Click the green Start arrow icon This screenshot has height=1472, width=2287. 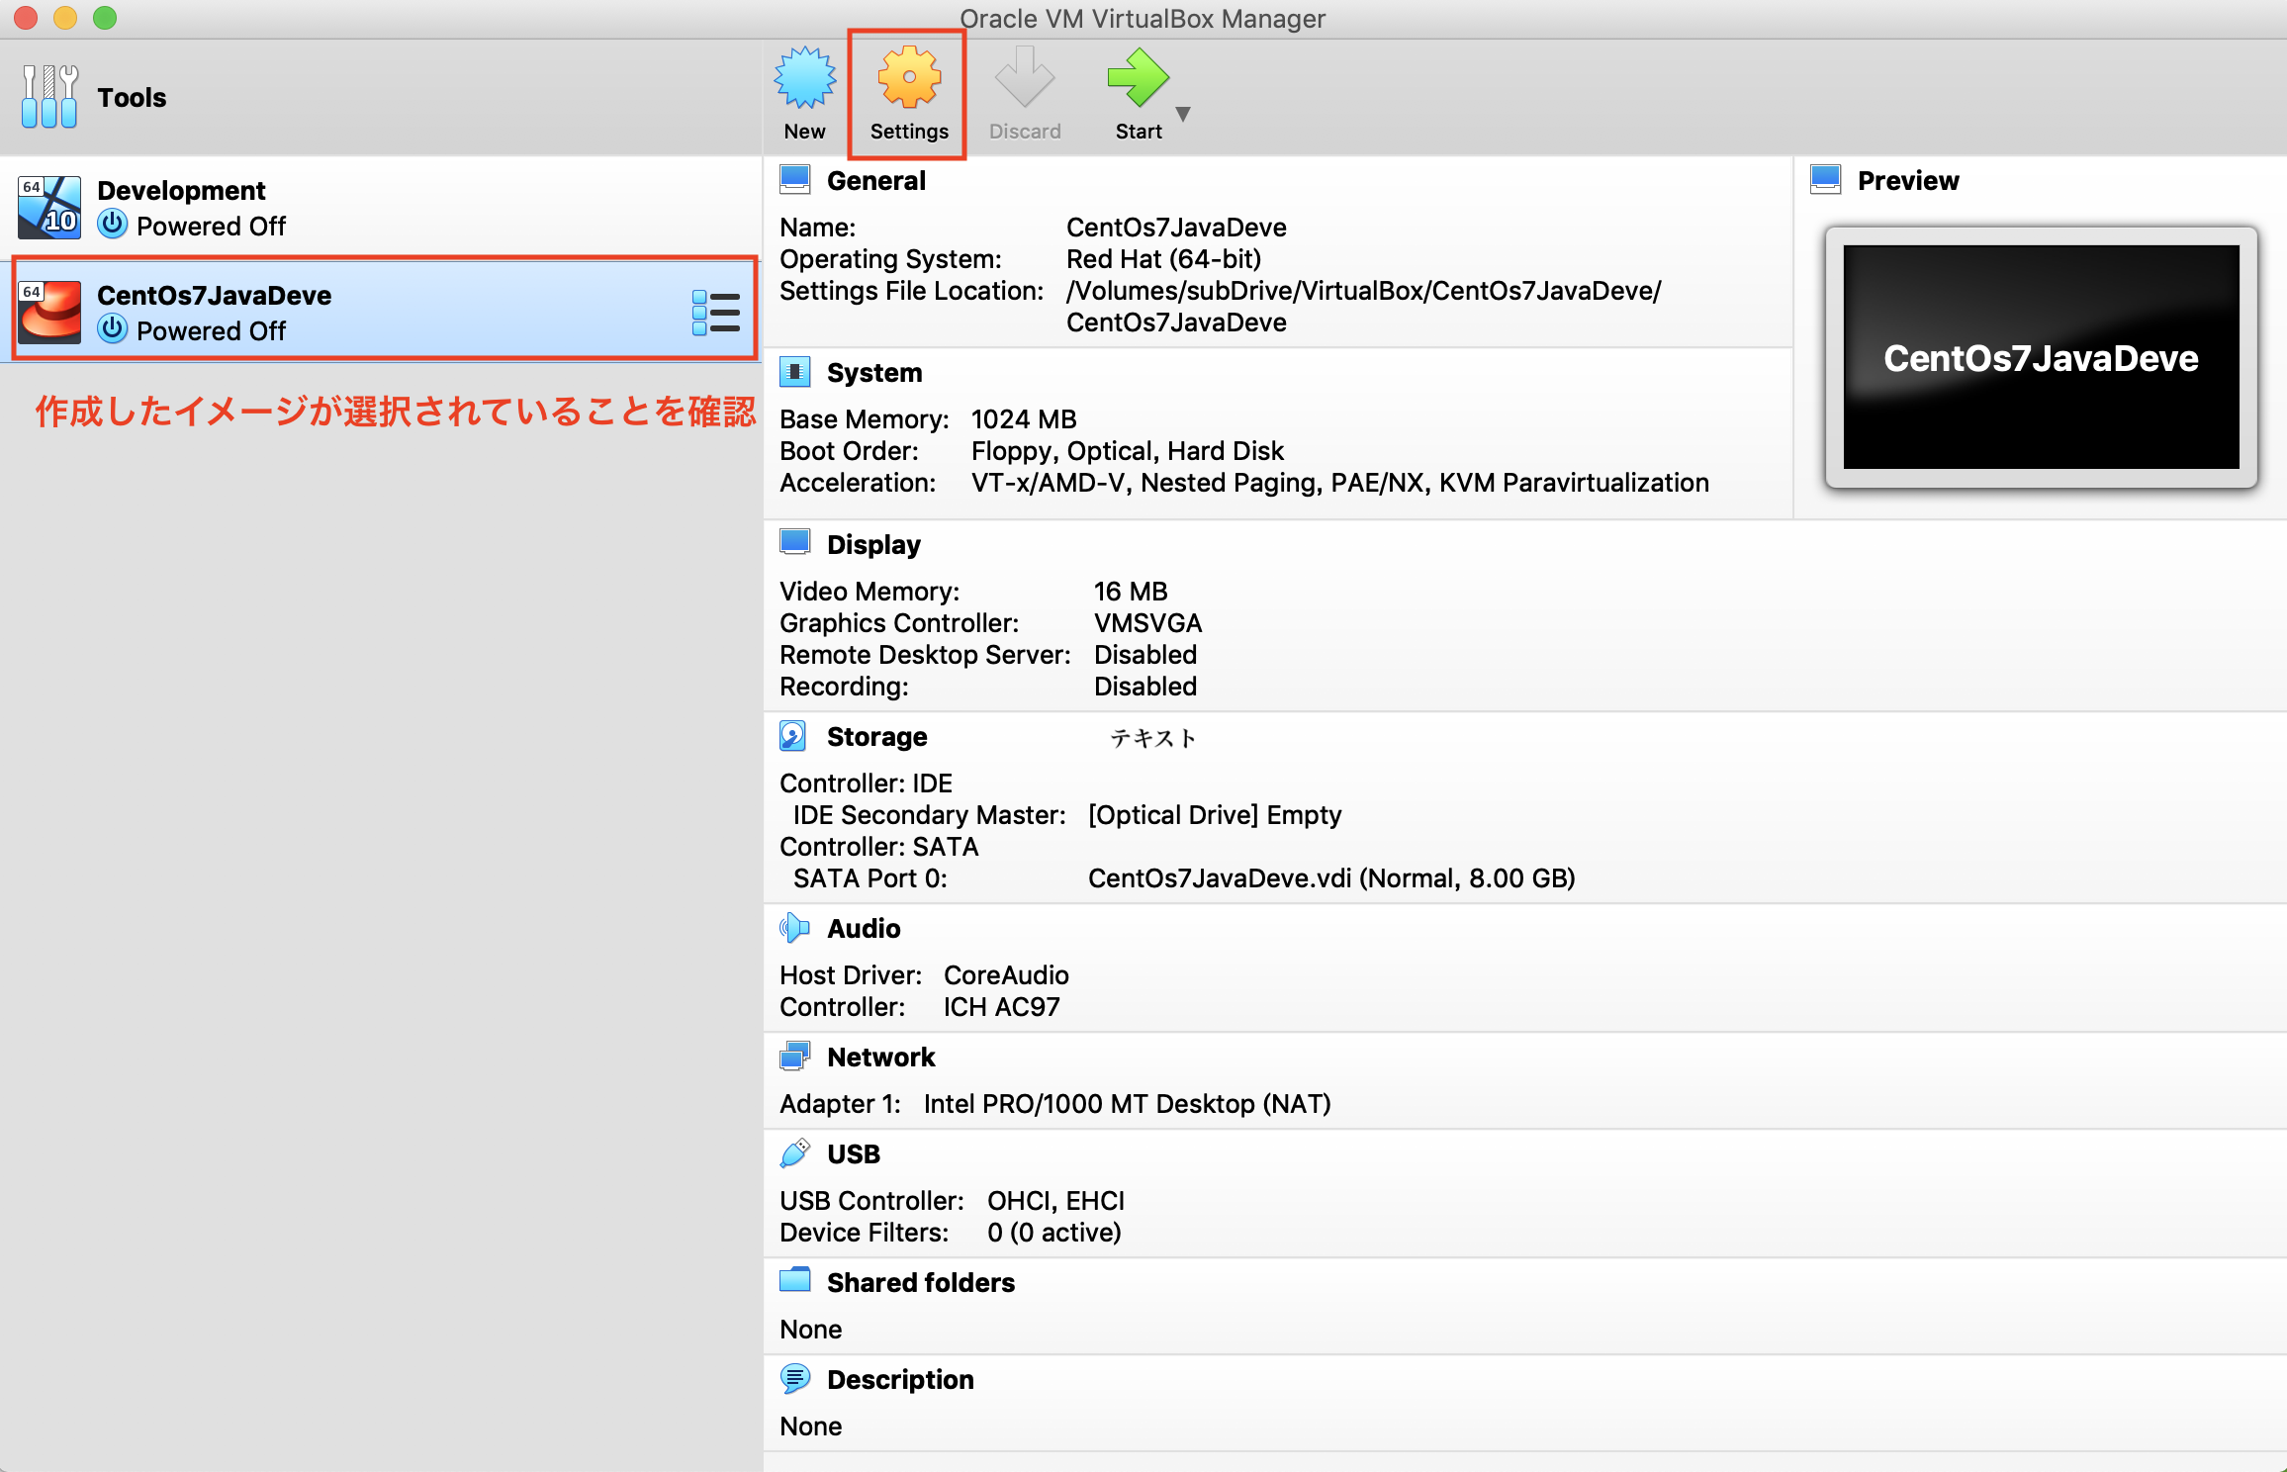(1138, 79)
